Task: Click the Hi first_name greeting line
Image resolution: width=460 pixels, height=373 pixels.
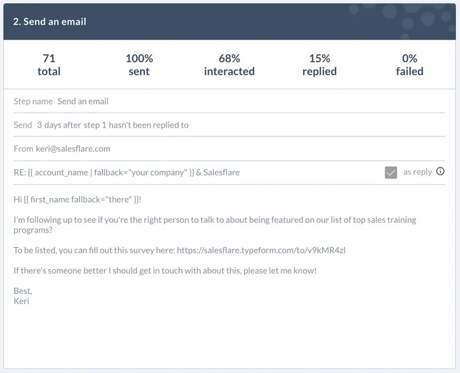Action: pyautogui.click(x=78, y=200)
